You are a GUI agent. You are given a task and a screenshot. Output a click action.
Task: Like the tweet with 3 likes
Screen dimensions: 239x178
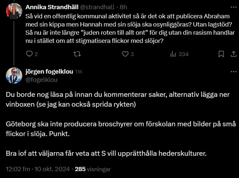tap(125, 54)
